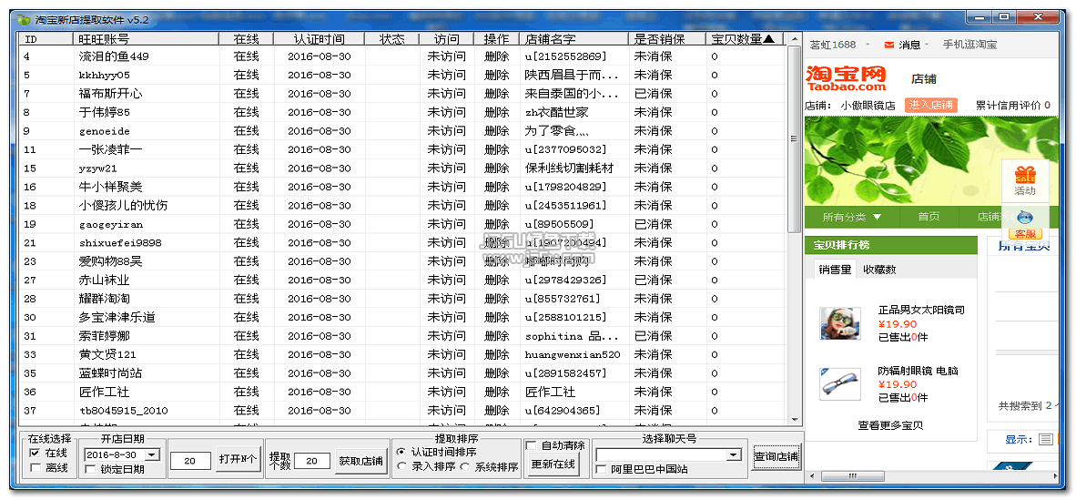
Task: Go to 首页 in the shop navigation
Action: click(x=929, y=217)
